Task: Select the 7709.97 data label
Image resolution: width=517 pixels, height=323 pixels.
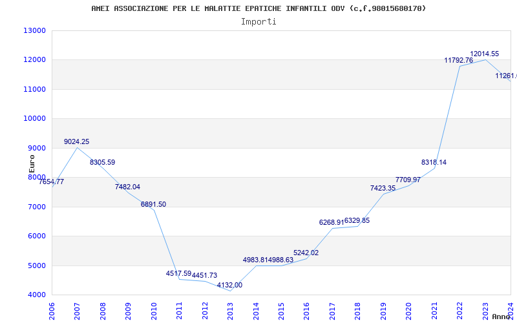Action: click(x=408, y=180)
